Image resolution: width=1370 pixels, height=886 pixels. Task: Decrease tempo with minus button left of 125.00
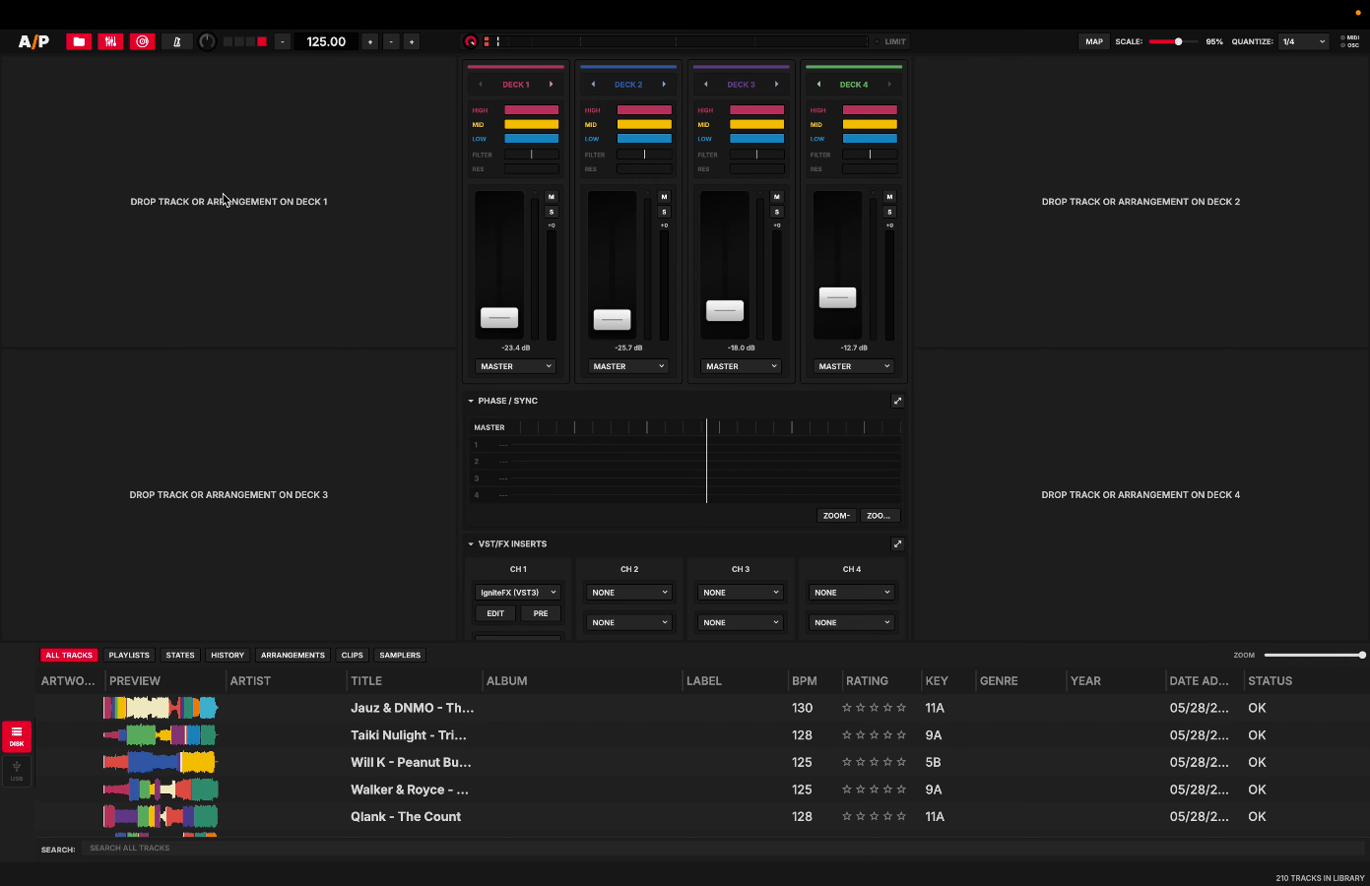(283, 41)
